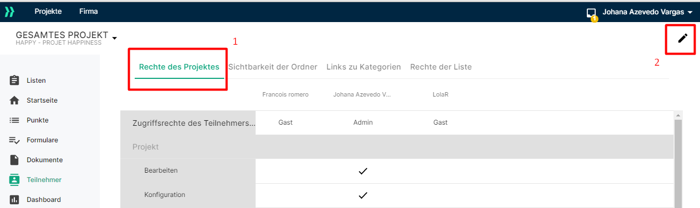Open the notifications icon with badge
Screen dimensions: 700x208
pyautogui.click(x=592, y=13)
